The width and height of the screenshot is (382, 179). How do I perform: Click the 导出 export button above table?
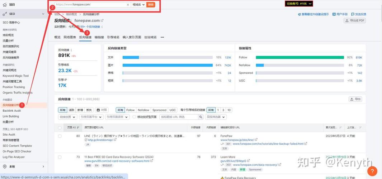point(355,99)
